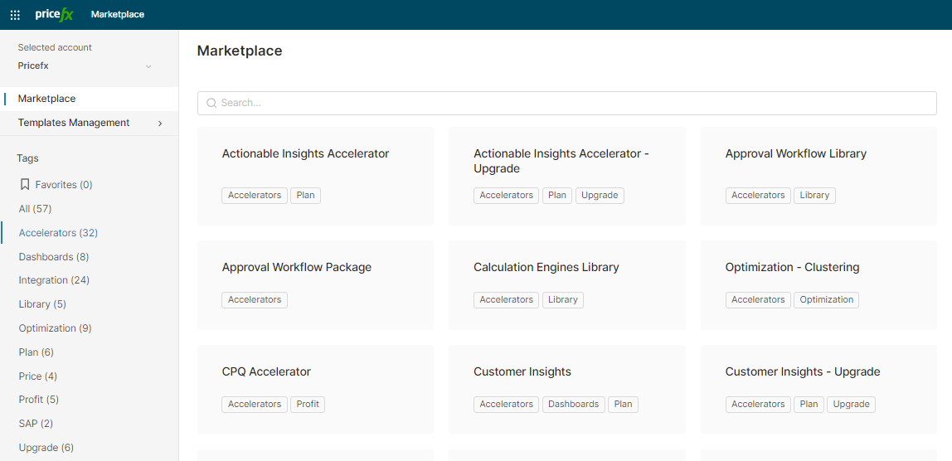Viewport: 952px width, 461px height.
Task: Click Profit tag on CPQ Accelerator
Action: pos(307,405)
